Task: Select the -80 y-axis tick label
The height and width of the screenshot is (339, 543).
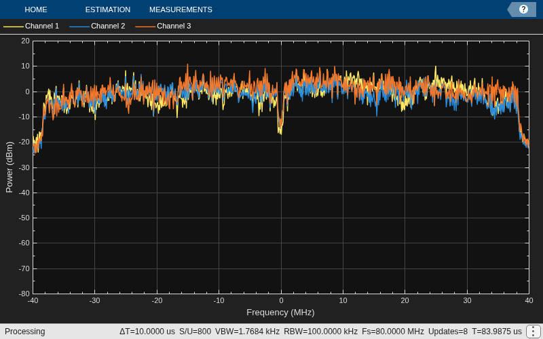Action: click(x=24, y=294)
